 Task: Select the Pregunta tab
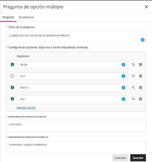pyautogui.click(x=8, y=17)
